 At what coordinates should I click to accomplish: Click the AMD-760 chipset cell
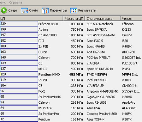[128, 52]
